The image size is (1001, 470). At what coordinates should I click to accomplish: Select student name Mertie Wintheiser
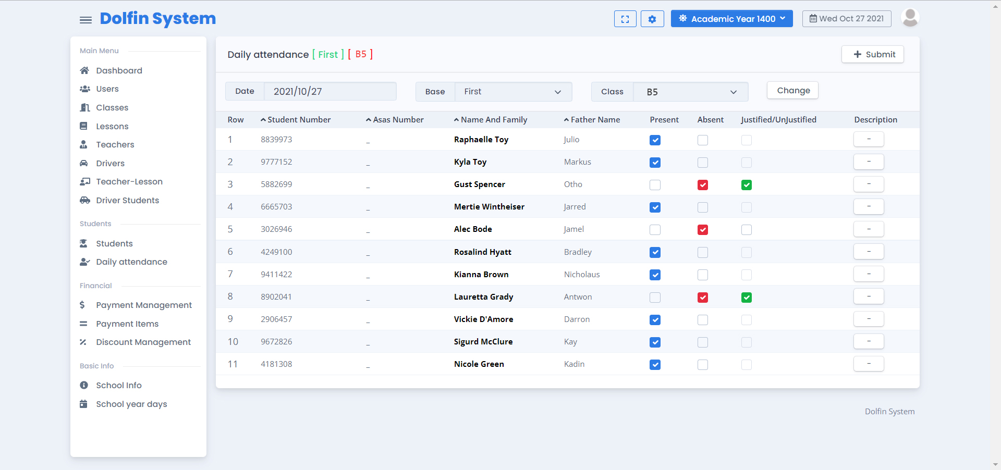click(x=489, y=207)
